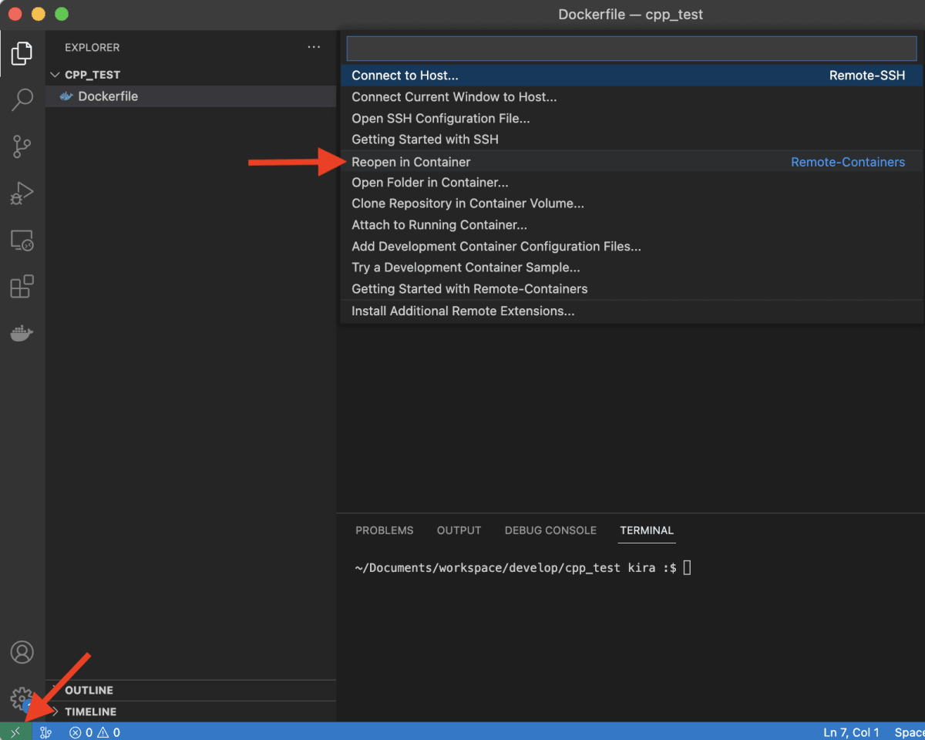Open the errors and warnings status counter
Viewport: 925px width, 740px height.
(94, 732)
